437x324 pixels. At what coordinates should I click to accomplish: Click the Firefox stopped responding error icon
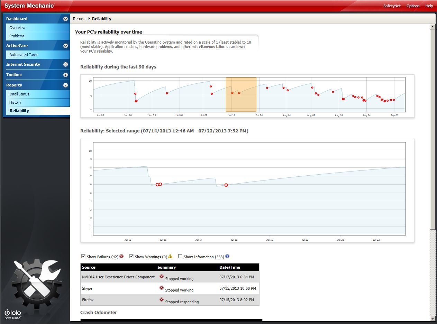tap(162, 299)
